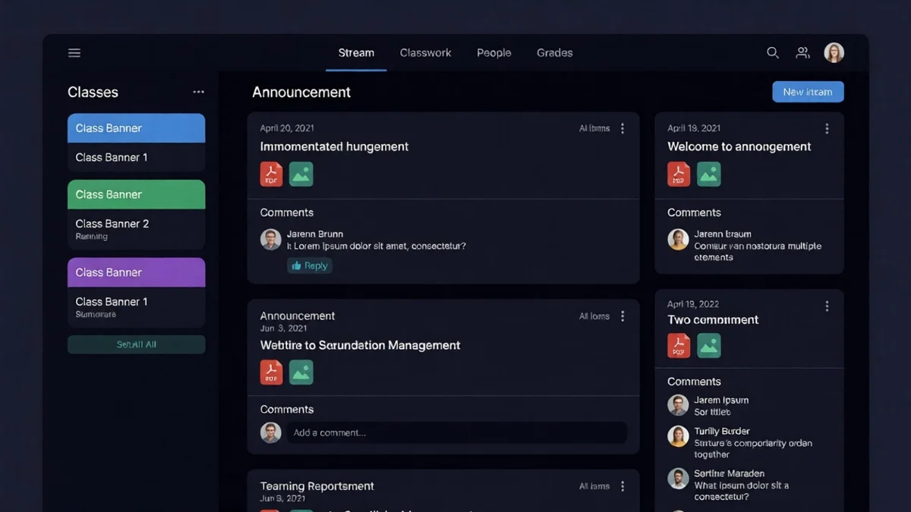Click the New item button

coord(808,92)
